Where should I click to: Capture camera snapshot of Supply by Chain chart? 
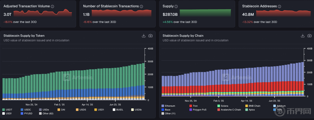point(309,36)
